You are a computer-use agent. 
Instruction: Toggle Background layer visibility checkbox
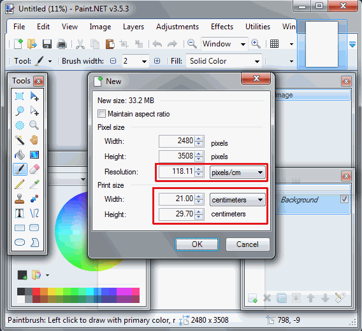coord(344,199)
